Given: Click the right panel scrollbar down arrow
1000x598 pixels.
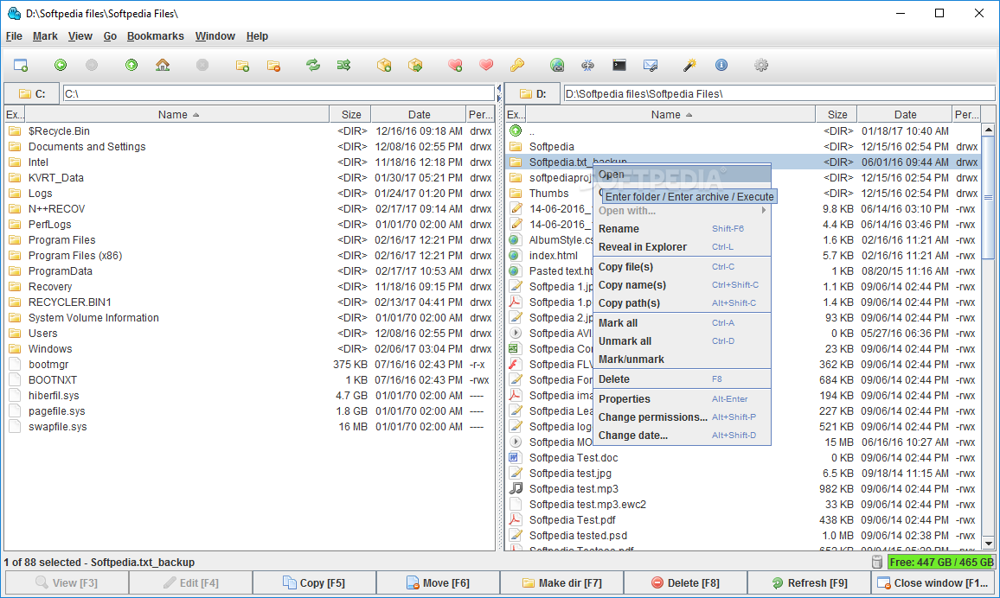Looking at the screenshot, I should (x=988, y=544).
